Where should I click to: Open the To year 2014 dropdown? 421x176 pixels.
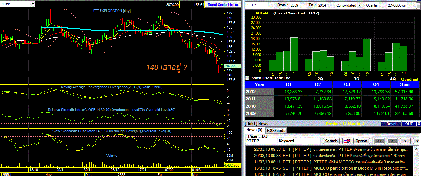pos(330,5)
